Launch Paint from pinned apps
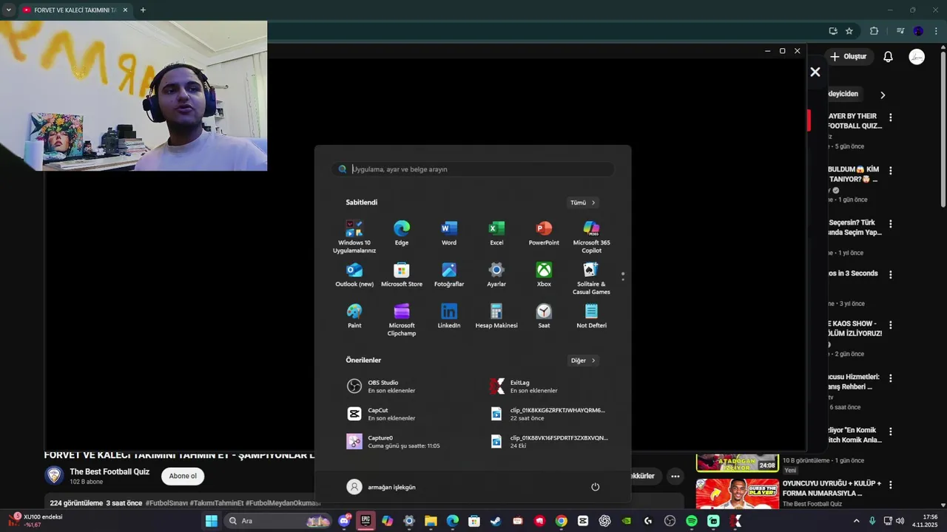This screenshot has width=947, height=532. 354,316
